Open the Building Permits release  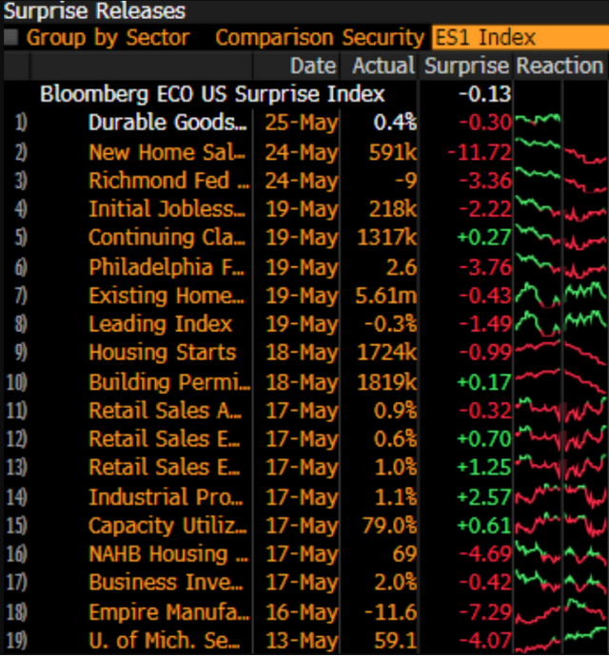pos(169,382)
